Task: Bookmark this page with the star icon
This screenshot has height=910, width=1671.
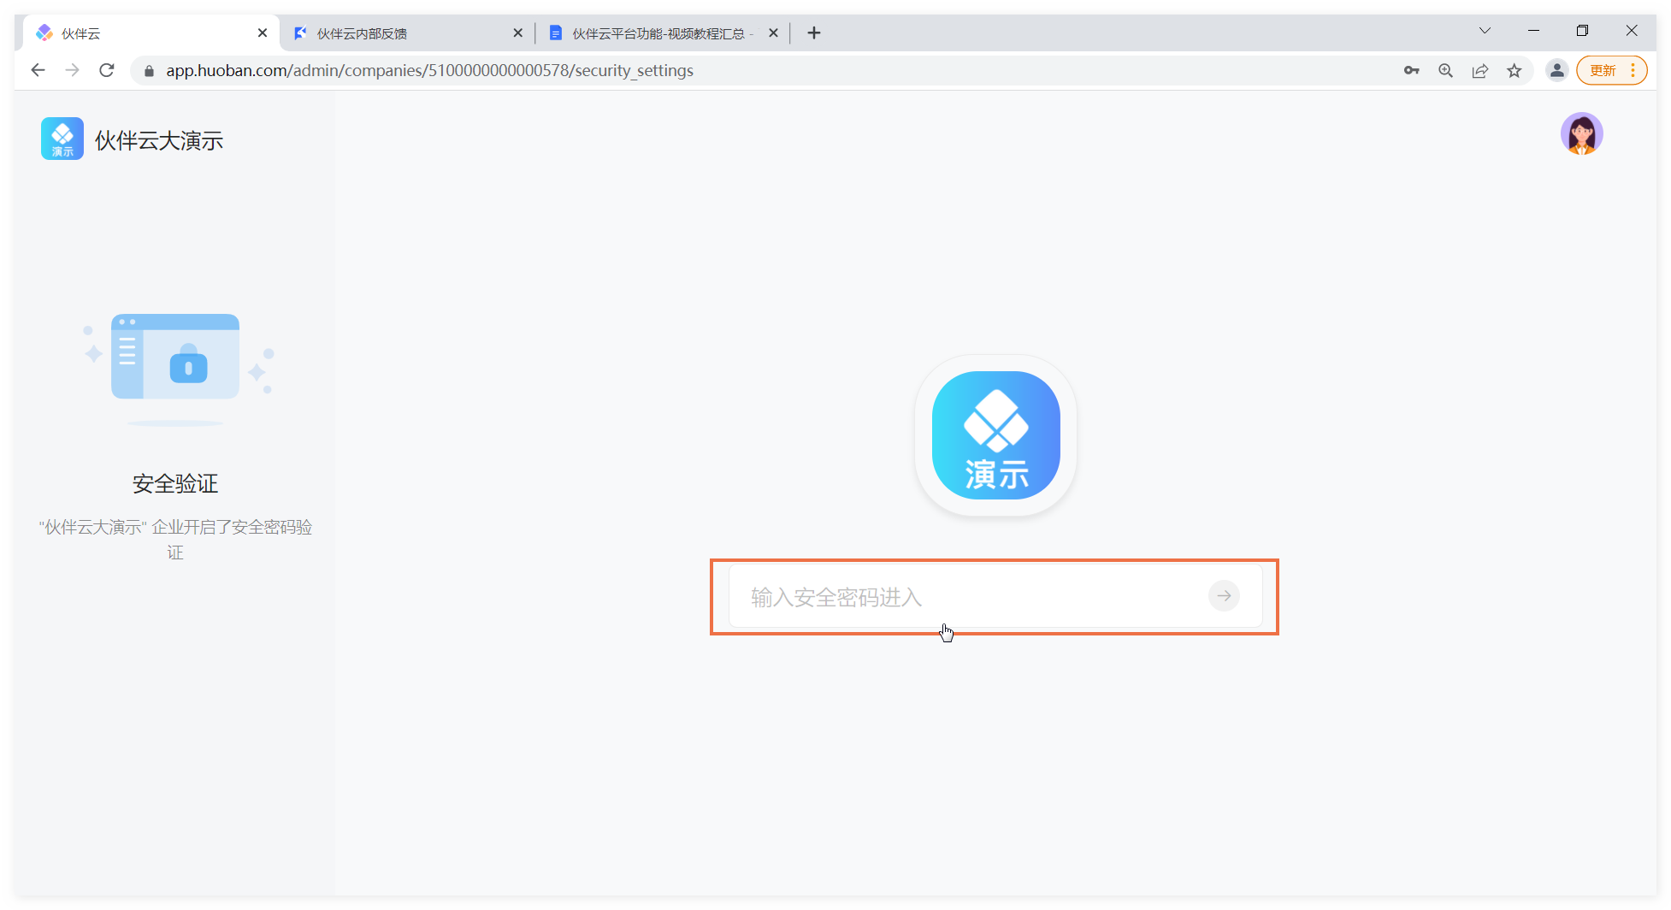Action: (x=1514, y=71)
